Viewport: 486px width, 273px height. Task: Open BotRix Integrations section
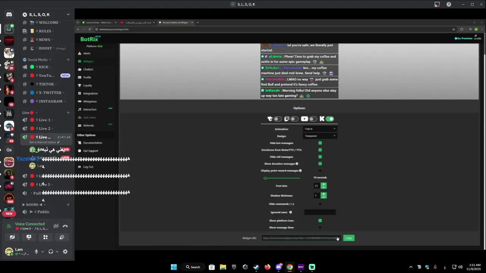(90, 93)
